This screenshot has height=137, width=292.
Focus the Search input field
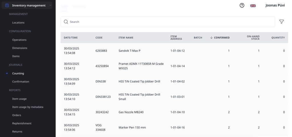(x=168, y=22)
